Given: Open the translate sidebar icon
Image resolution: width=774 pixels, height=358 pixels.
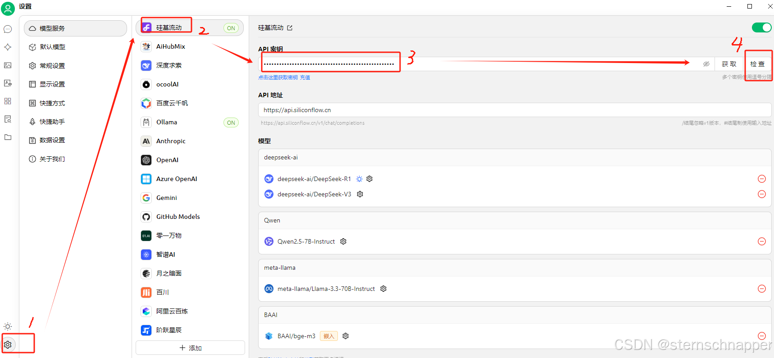Looking at the screenshot, I should (8, 83).
